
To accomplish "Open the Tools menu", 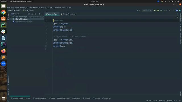I will (47, 7).
